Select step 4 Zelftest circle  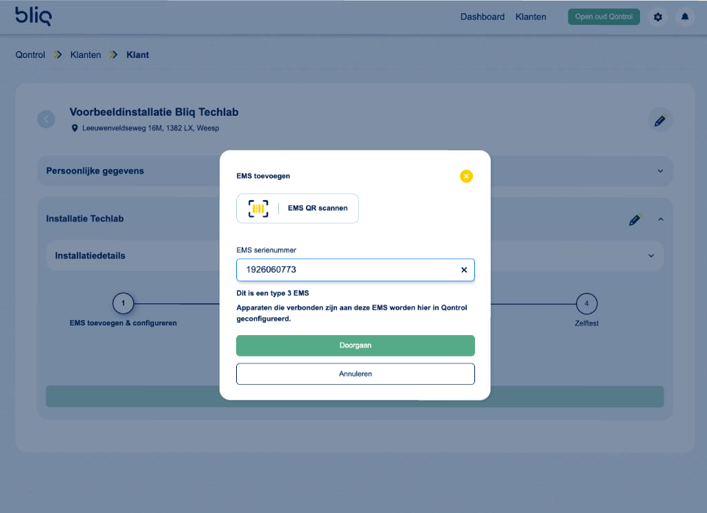point(586,303)
